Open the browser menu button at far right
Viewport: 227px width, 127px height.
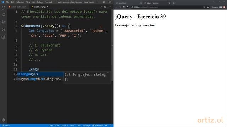point(224,7)
